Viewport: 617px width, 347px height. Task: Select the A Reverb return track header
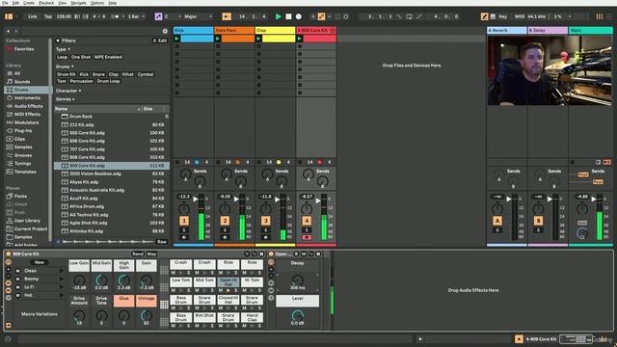click(x=507, y=30)
